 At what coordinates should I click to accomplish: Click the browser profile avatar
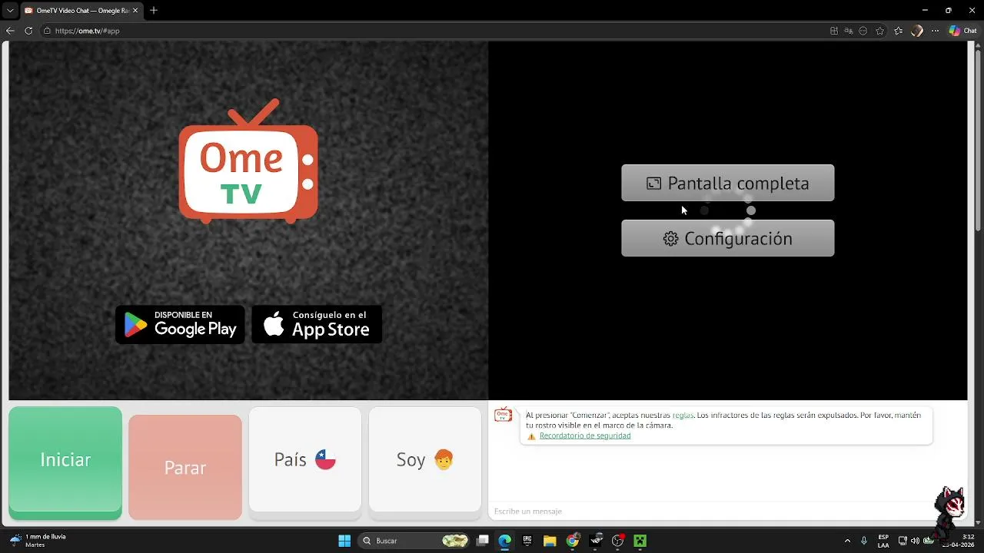click(x=916, y=31)
